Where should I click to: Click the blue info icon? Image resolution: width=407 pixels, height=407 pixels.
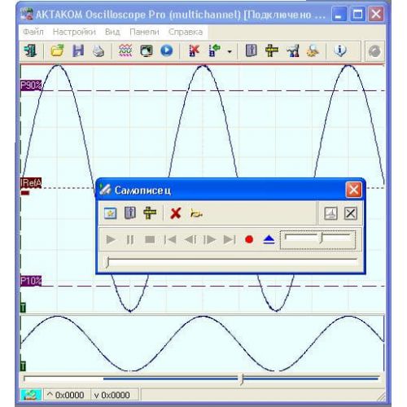coord(340,50)
